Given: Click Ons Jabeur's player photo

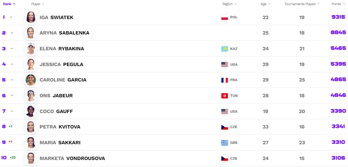Looking at the screenshot, I should click(31, 96).
